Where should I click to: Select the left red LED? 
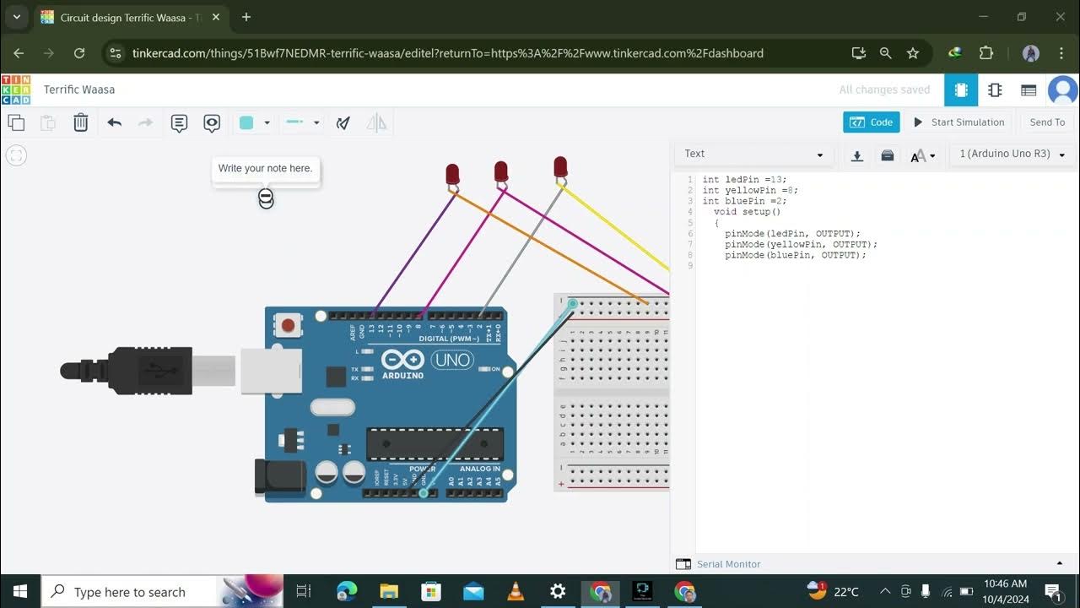452,176
